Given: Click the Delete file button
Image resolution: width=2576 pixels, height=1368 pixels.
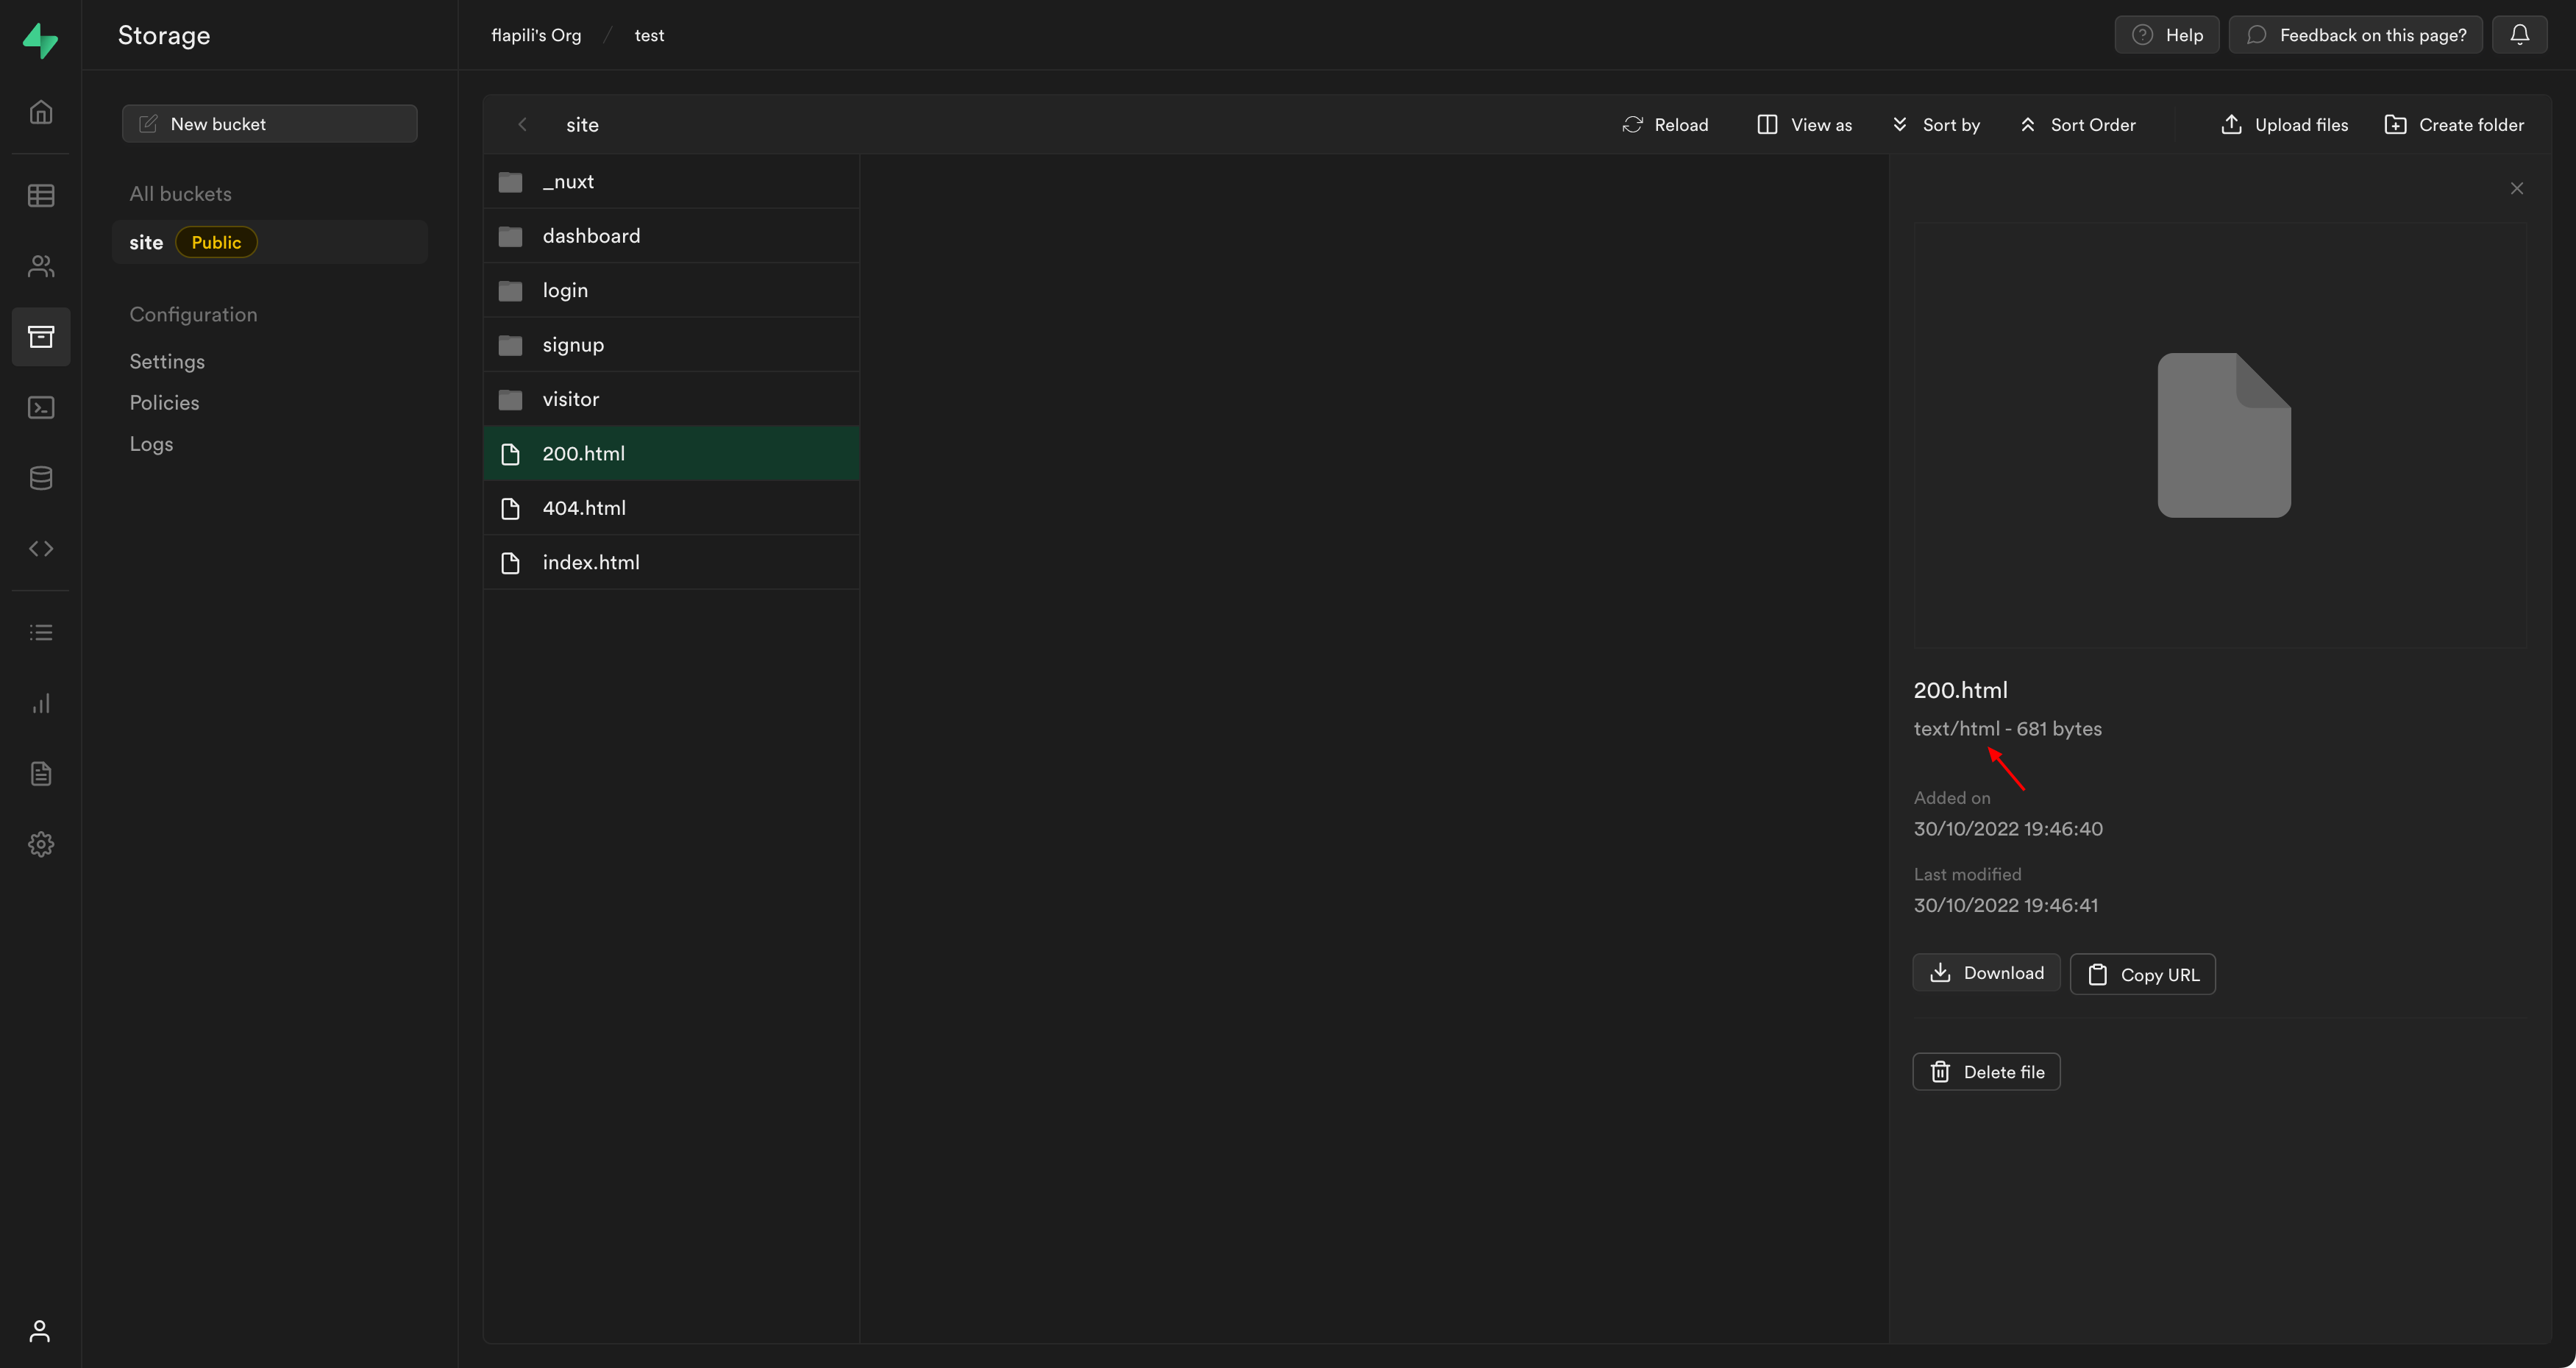Looking at the screenshot, I should [x=1986, y=1072].
